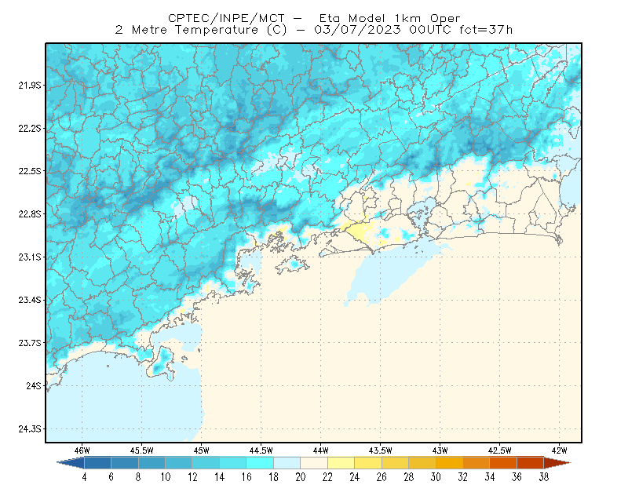Click the title line 'CPTEC/INPE/MCT - Eta Model 1km Oper'
The width and height of the screenshot is (628, 485).
click(x=314, y=18)
